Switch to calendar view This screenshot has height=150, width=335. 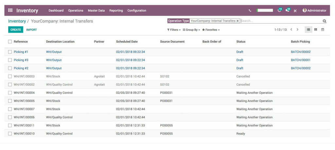click(323, 30)
